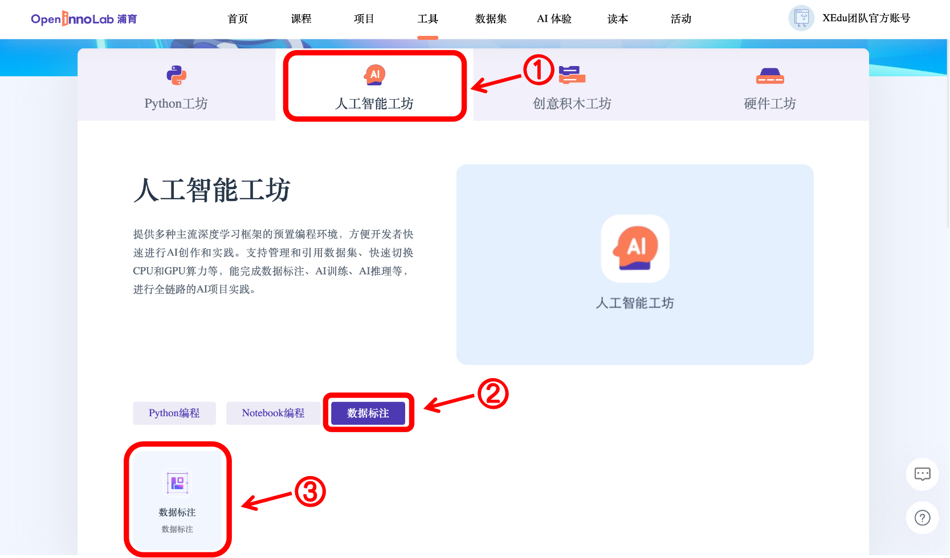Open the XEdu团队官方账号 account name
This screenshot has width=950, height=558.
click(866, 18)
